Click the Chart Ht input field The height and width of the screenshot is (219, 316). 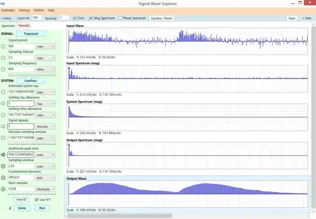[37, 18]
